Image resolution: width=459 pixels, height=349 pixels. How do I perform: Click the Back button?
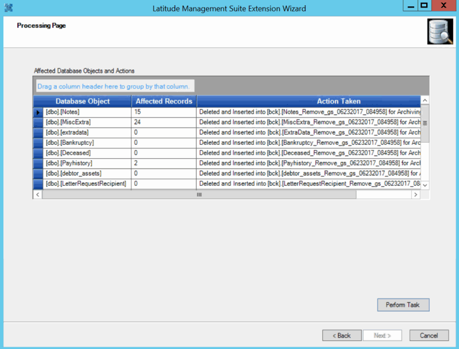342,335
